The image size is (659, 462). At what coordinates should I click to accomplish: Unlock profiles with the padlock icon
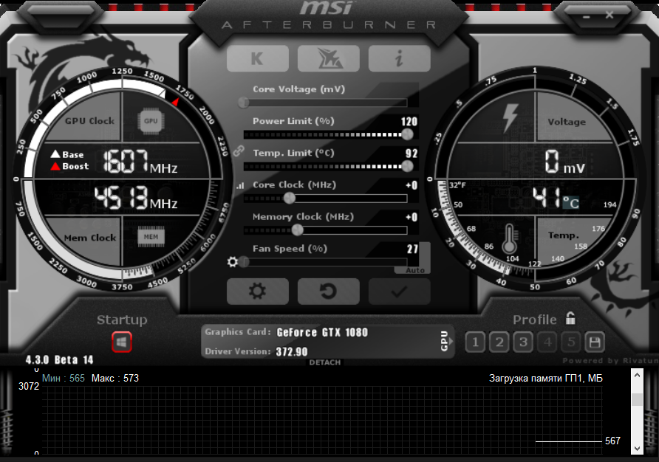(x=569, y=318)
